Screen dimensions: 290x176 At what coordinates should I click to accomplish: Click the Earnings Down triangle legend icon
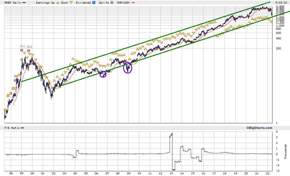pos(71,2)
